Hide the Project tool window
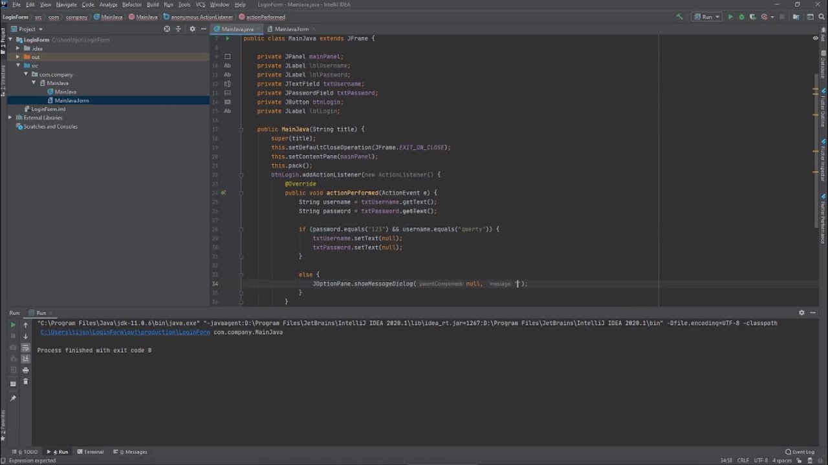Image resolution: width=828 pixels, height=465 pixels. click(203, 29)
